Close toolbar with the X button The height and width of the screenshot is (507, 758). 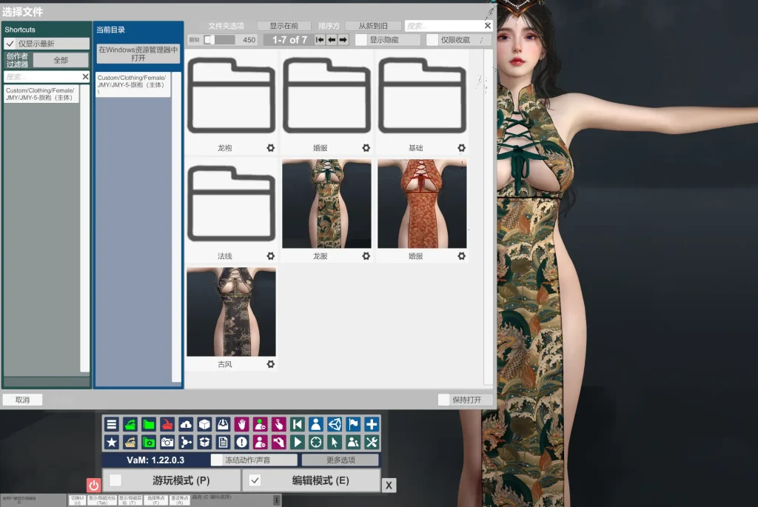[x=389, y=486]
